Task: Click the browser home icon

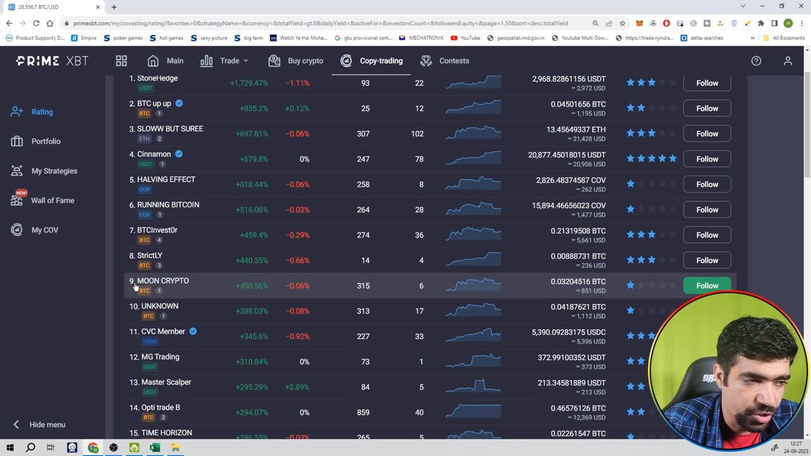Action: (x=49, y=23)
